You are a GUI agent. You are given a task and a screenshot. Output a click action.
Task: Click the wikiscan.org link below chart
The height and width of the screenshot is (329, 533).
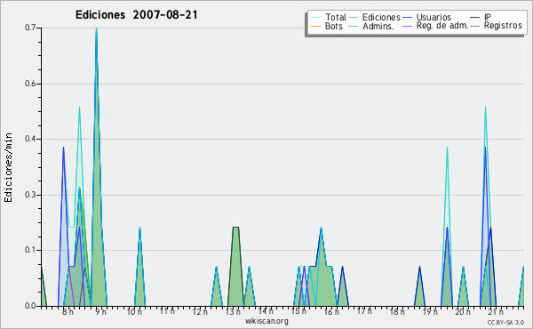(266, 321)
